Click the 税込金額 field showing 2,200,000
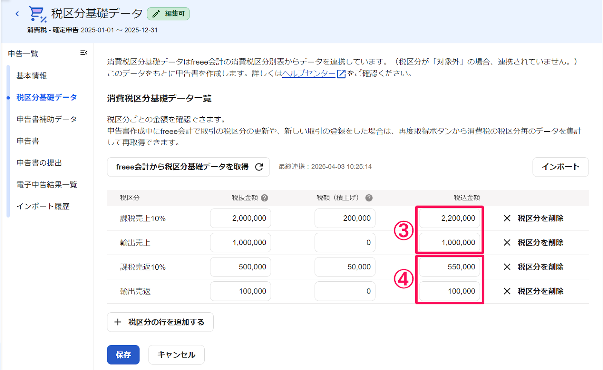 coord(450,218)
